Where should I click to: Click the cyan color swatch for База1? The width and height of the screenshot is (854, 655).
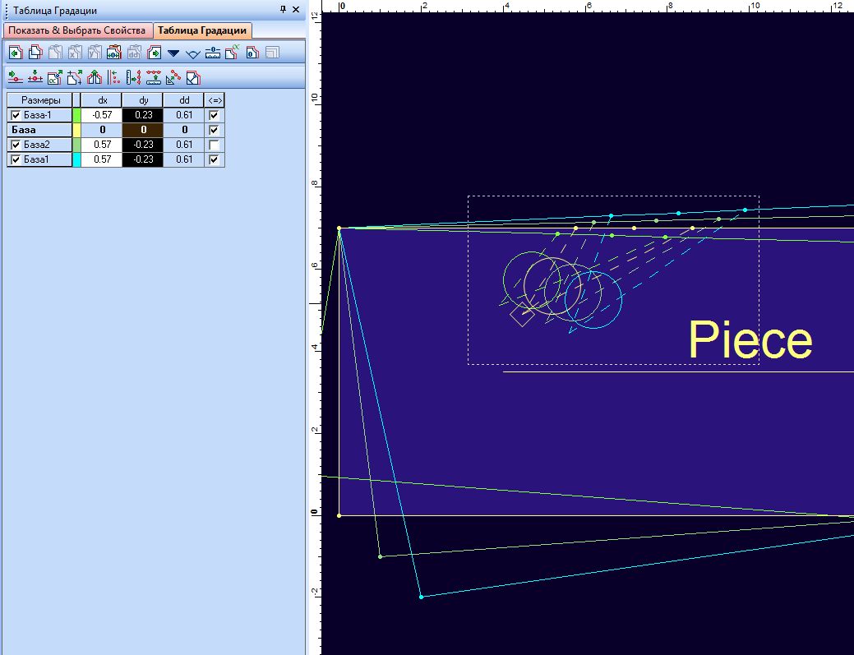[x=76, y=159]
